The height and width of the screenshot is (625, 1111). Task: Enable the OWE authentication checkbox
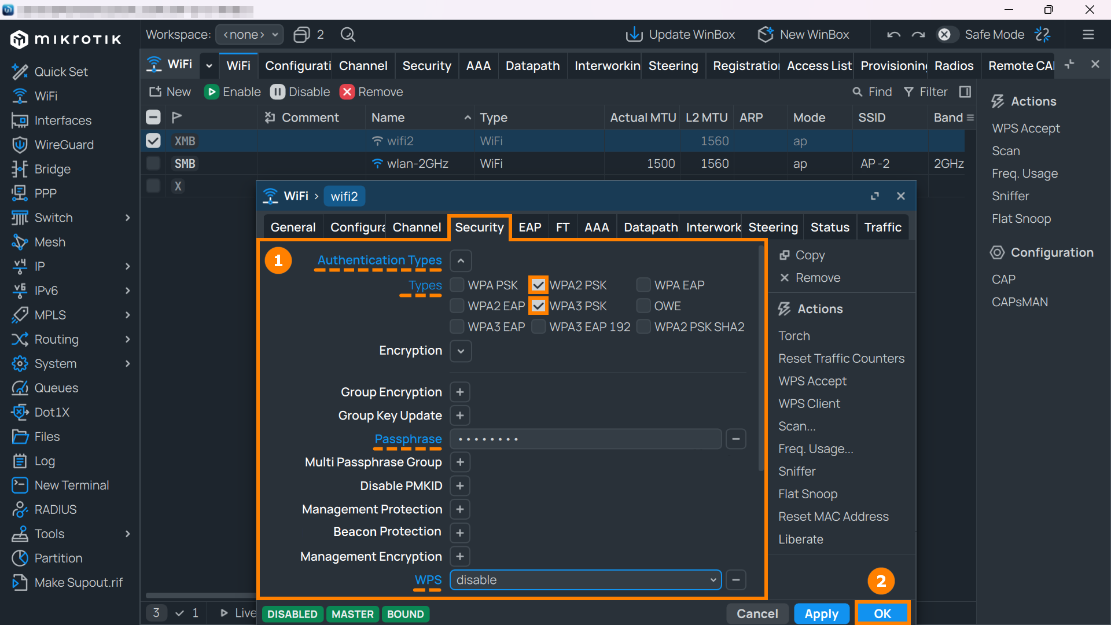(643, 306)
